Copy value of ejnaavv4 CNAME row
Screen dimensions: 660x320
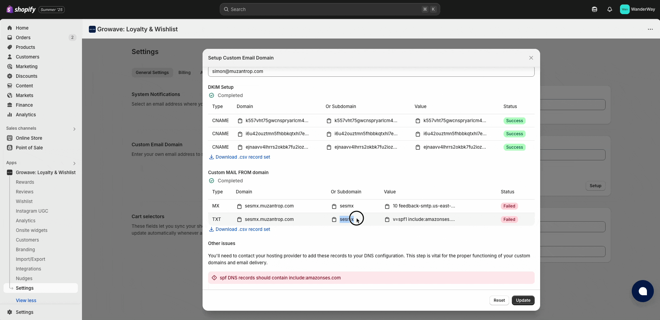[x=418, y=147]
